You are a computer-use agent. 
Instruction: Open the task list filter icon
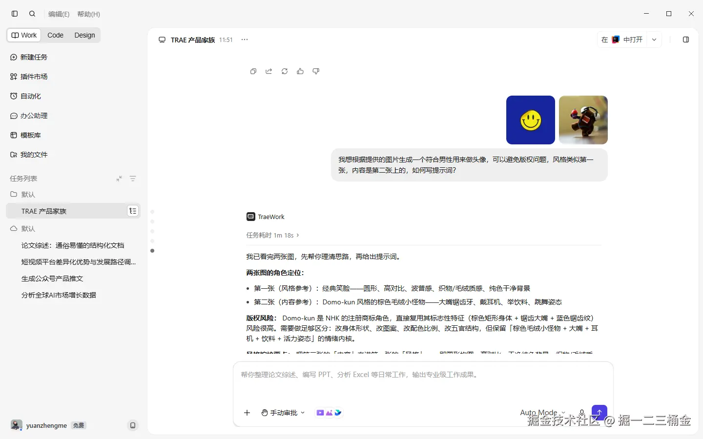[133, 179]
